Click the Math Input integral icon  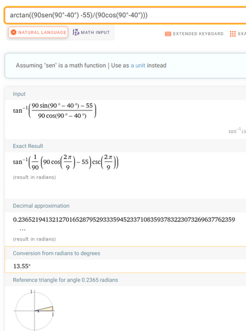click(x=76, y=32)
